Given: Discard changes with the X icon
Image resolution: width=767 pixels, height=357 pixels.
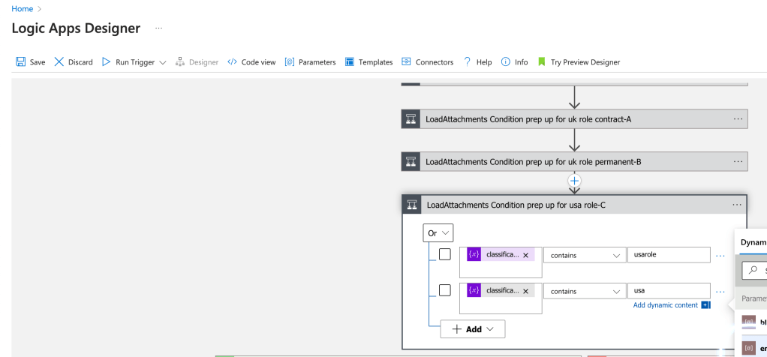Looking at the screenshot, I should pyautogui.click(x=59, y=61).
